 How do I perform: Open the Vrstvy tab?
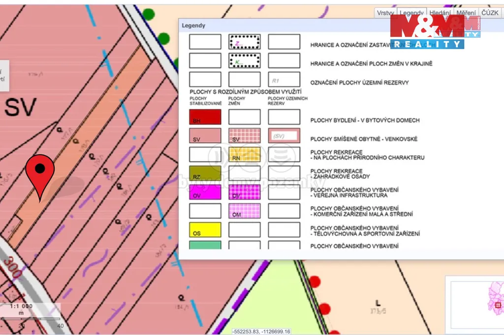click(x=385, y=13)
